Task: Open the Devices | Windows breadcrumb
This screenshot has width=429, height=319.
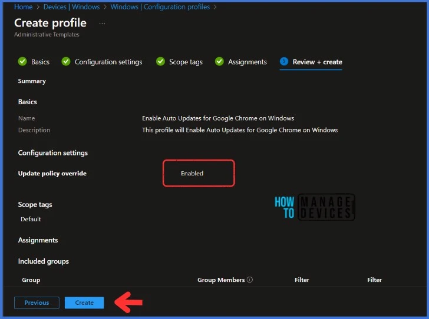Action: click(x=71, y=7)
